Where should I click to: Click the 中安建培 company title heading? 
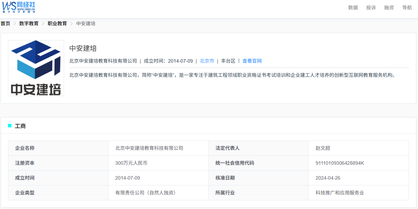coord(83,48)
